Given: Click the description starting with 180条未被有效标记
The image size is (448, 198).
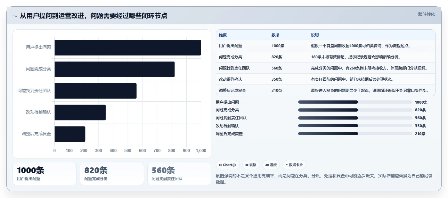Looking at the screenshot, I should [x=356, y=57].
